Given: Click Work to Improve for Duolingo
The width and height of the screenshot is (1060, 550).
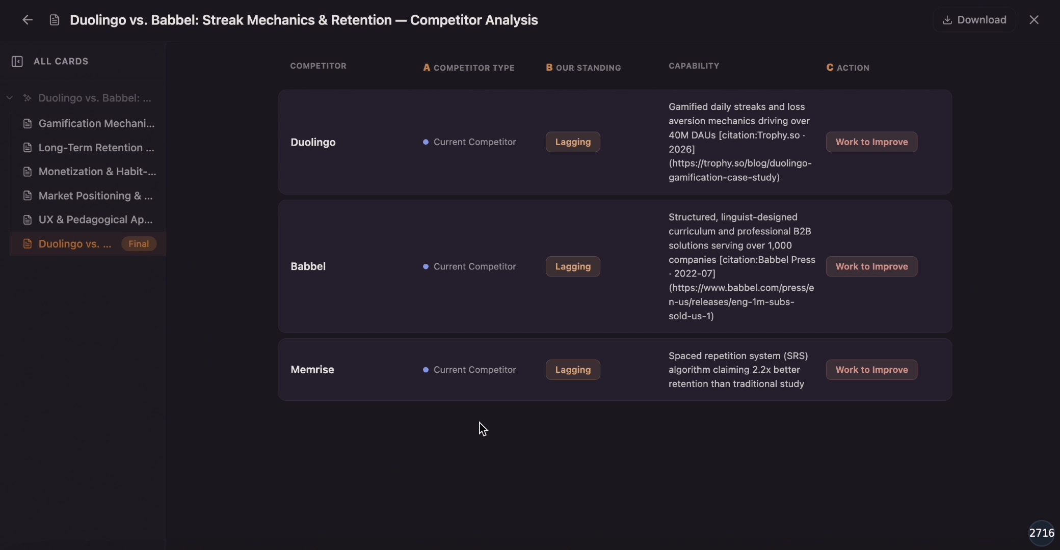Looking at the screenshot, I should click(x=871, y=142).
